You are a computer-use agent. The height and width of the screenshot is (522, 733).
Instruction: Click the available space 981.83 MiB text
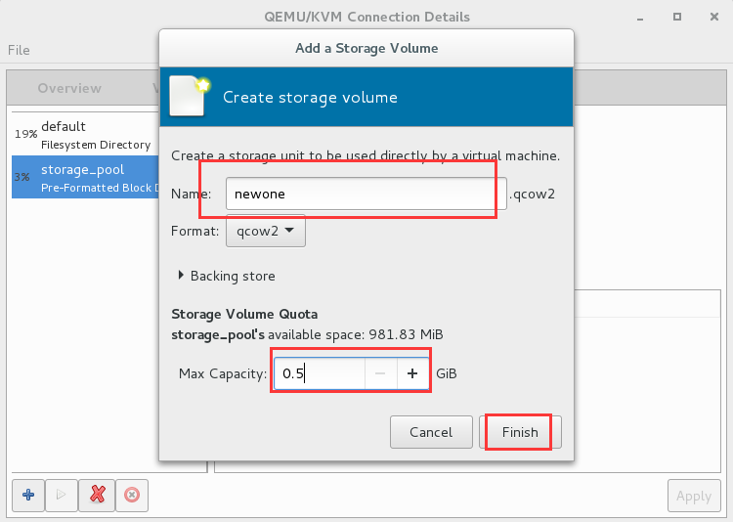point(356,334)
